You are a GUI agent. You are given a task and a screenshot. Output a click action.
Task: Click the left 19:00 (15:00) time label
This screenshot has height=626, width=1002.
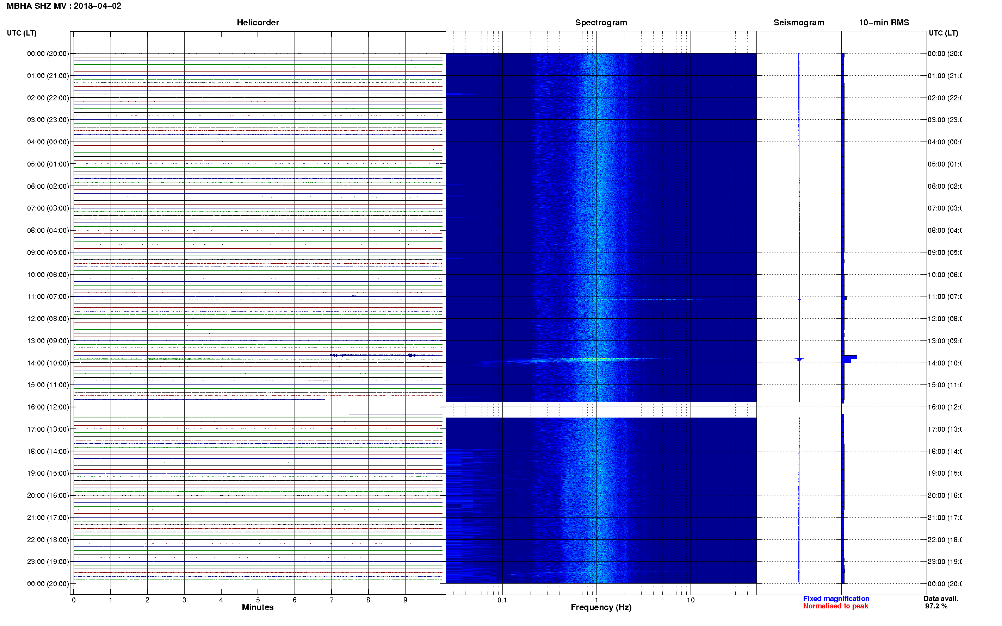[x=48, y=474]
